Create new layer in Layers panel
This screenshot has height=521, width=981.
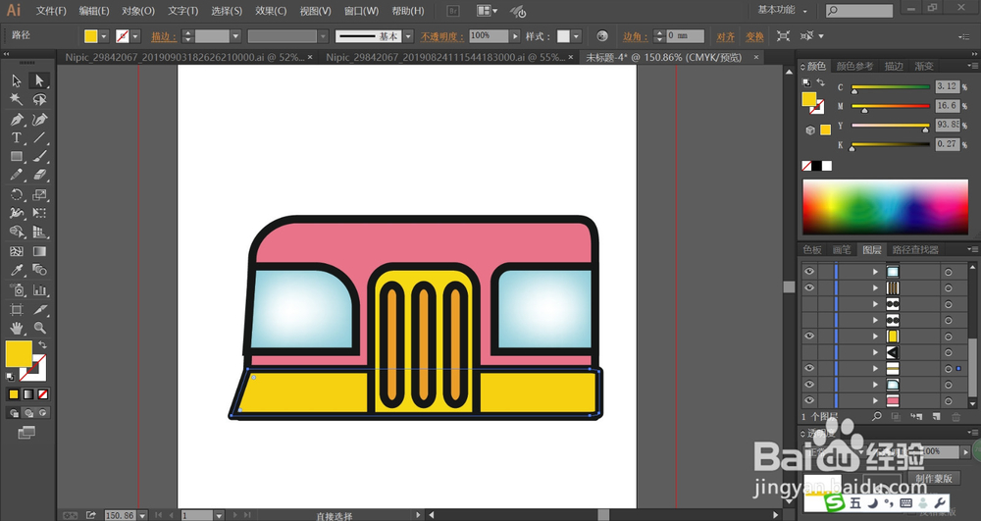point(936,416)
